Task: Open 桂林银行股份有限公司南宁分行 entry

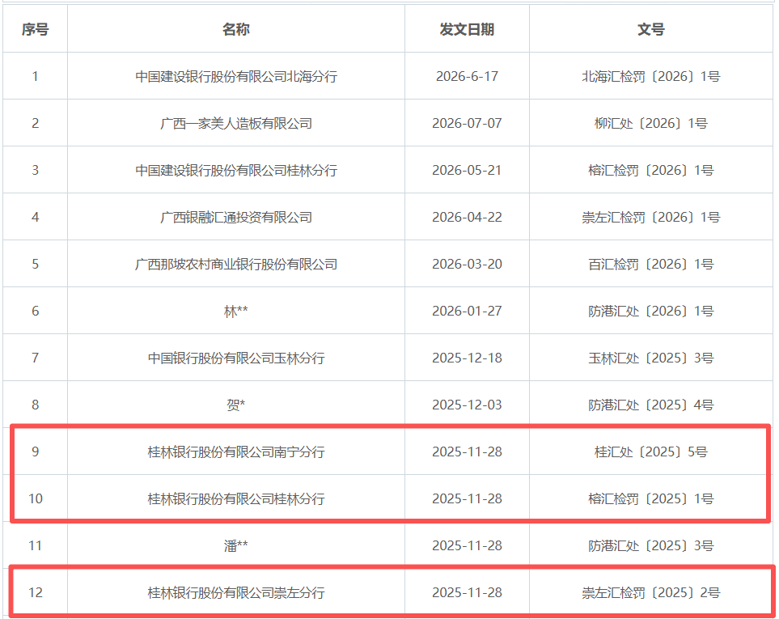Action: [x=236, y=452]
